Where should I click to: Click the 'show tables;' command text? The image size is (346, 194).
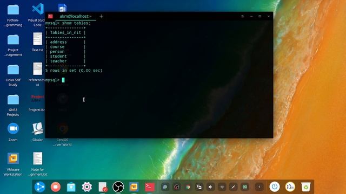click(x=76, y=23)
